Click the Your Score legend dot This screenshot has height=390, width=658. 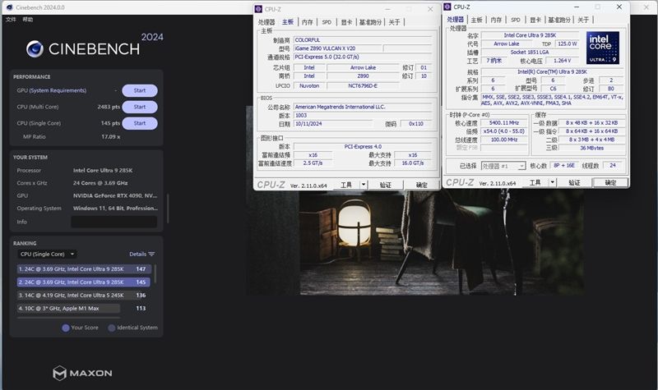click(x=66, y=328)
